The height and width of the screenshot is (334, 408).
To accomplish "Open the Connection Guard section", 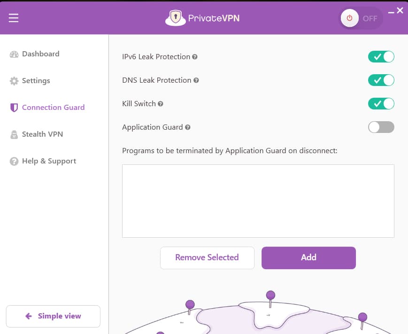I will point(53,108).
